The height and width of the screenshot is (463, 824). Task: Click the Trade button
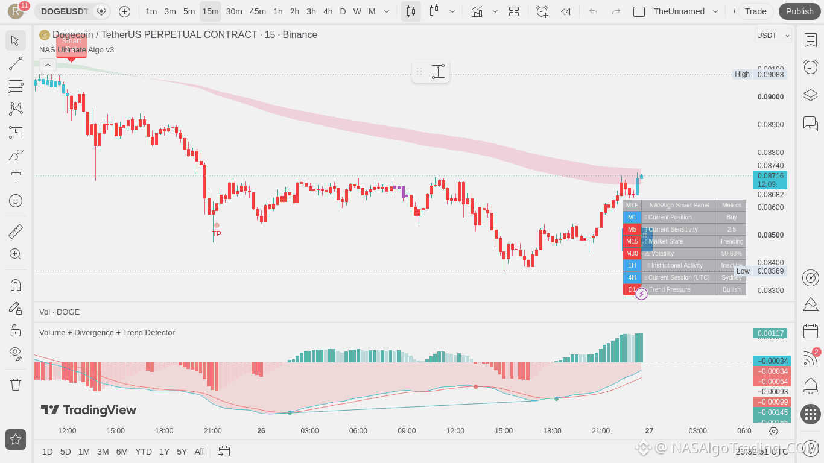[755, 11]
